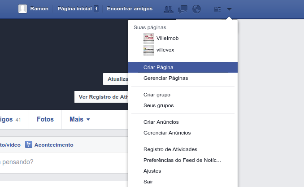Select Foto/vídeo post option

tap(10, 145)
